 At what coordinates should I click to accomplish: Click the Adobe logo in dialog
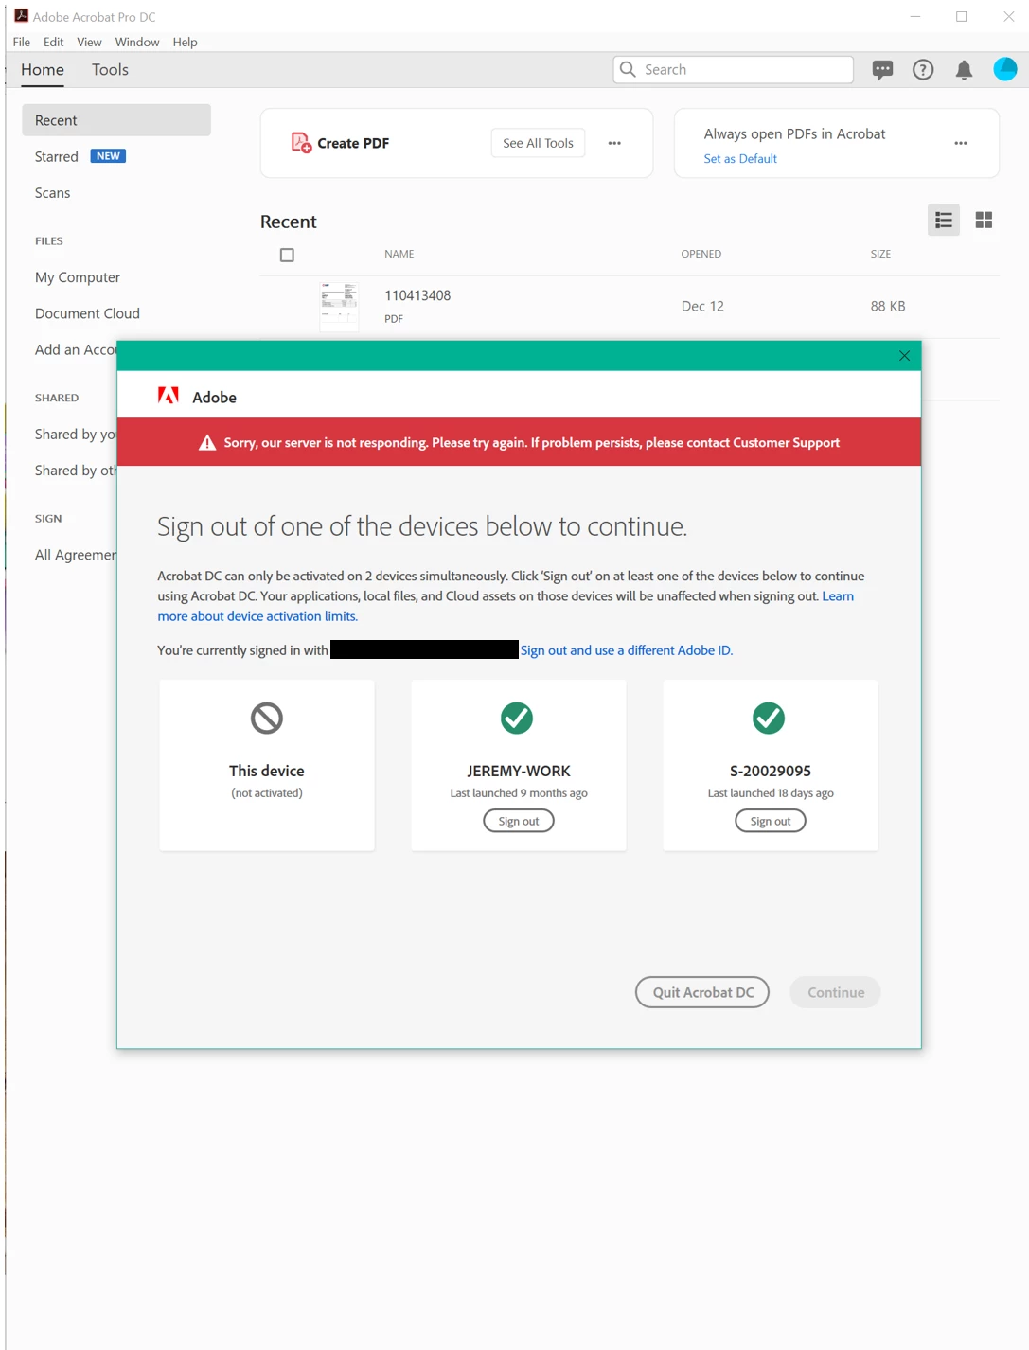click(x=169, y=396)
